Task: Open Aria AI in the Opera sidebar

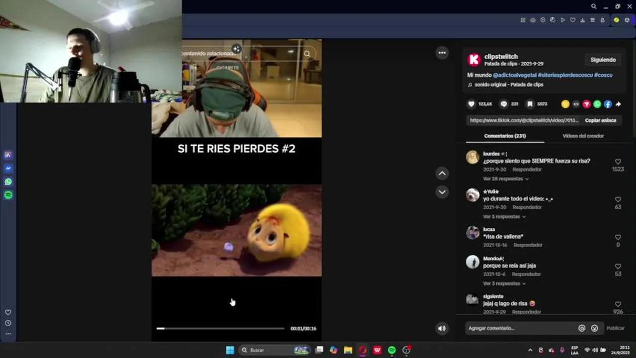Action: tap(8, 155)
